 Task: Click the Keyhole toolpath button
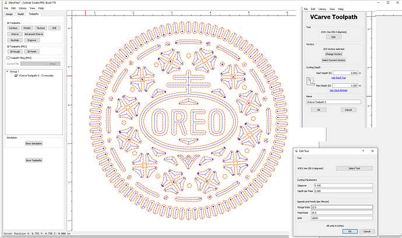pyautogui.click(x=15, y=40)
